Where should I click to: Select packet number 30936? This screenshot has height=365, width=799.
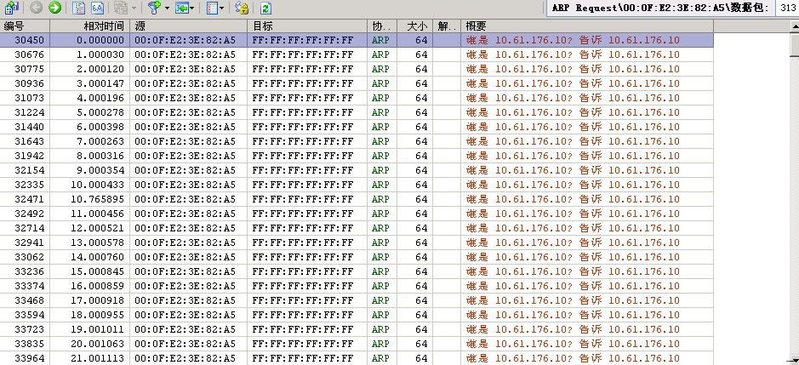coord(30,83)
